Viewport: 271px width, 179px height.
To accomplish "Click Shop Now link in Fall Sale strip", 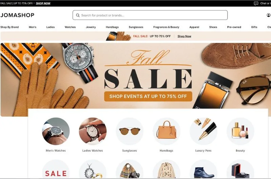I will coord(184,36).
